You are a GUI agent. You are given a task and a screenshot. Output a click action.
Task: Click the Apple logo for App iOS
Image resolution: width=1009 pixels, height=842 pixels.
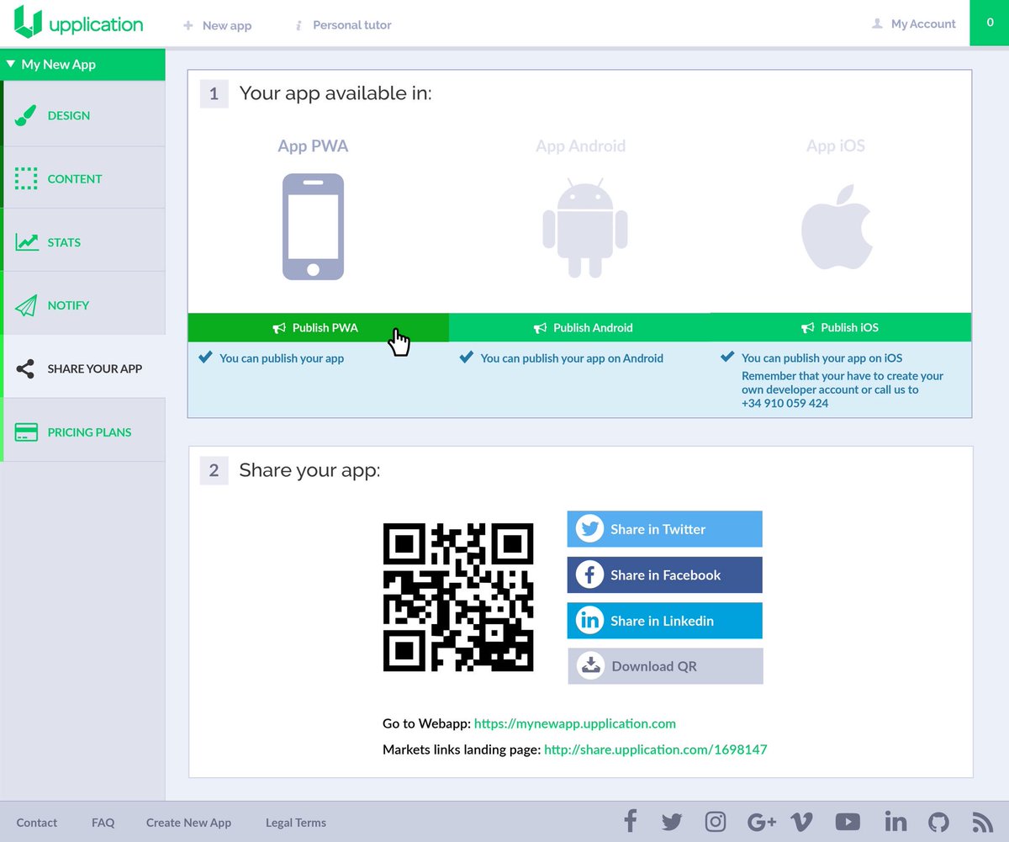tap(836, 226)
